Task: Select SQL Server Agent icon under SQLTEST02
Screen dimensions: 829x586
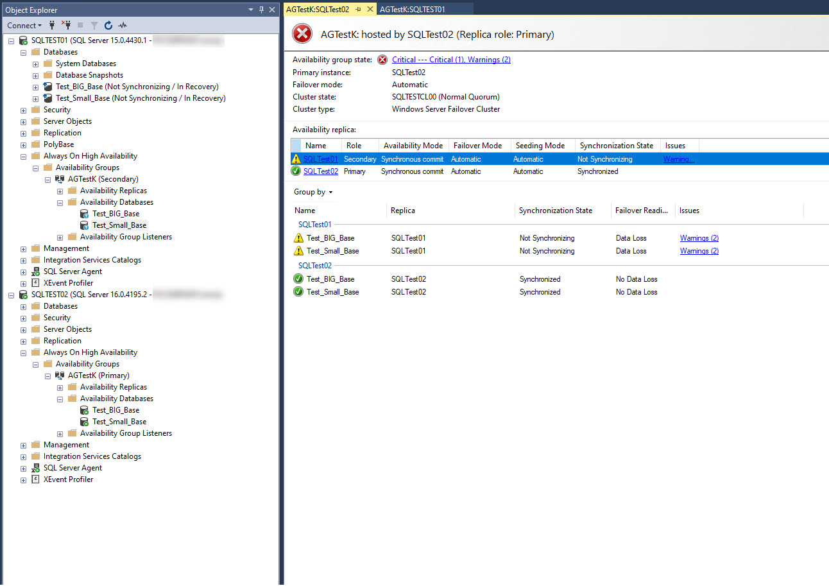Action: click(x=35, y=468)
